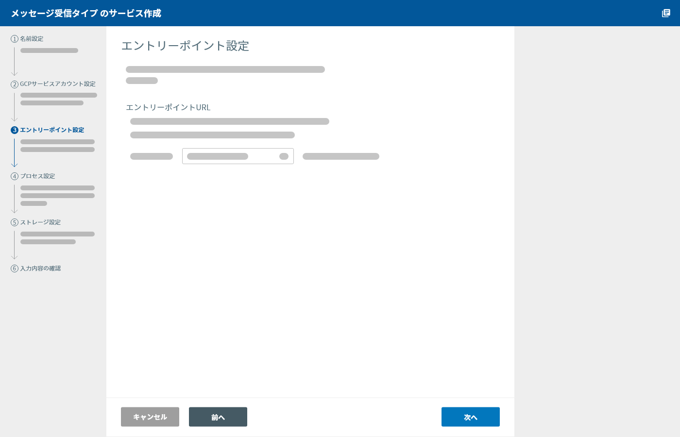Proceed with the 次へ button

(x=471, y=417)
